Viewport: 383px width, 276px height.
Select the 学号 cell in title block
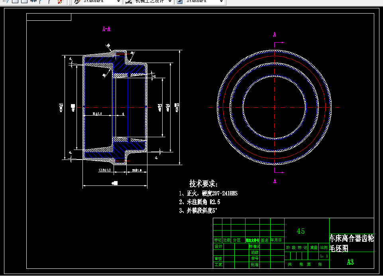(x=255, y=258)
